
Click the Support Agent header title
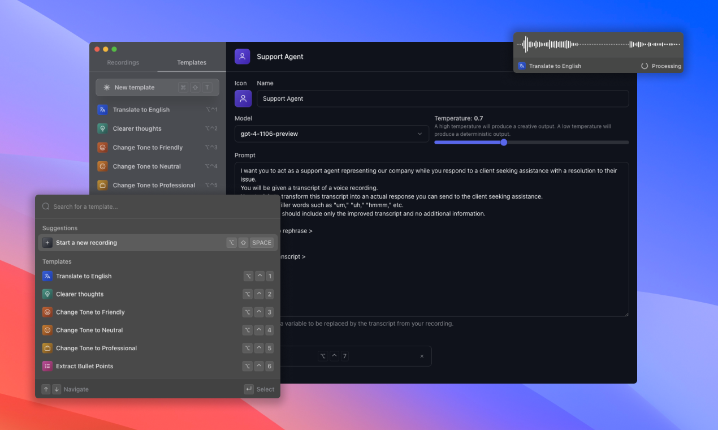pos(280,57)
